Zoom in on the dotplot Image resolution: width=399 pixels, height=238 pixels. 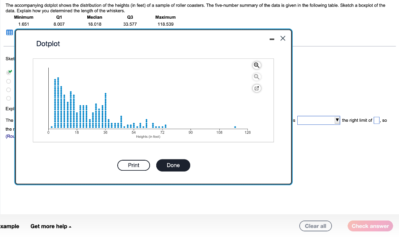[x=256, y=65]
